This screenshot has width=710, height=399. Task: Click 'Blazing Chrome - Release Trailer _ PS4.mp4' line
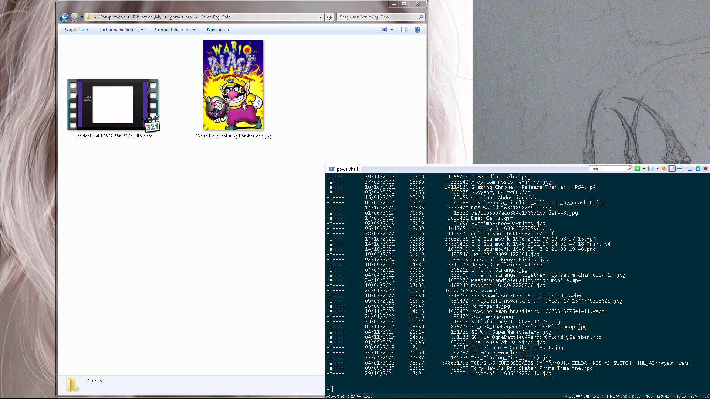click(x=533, y=187)
